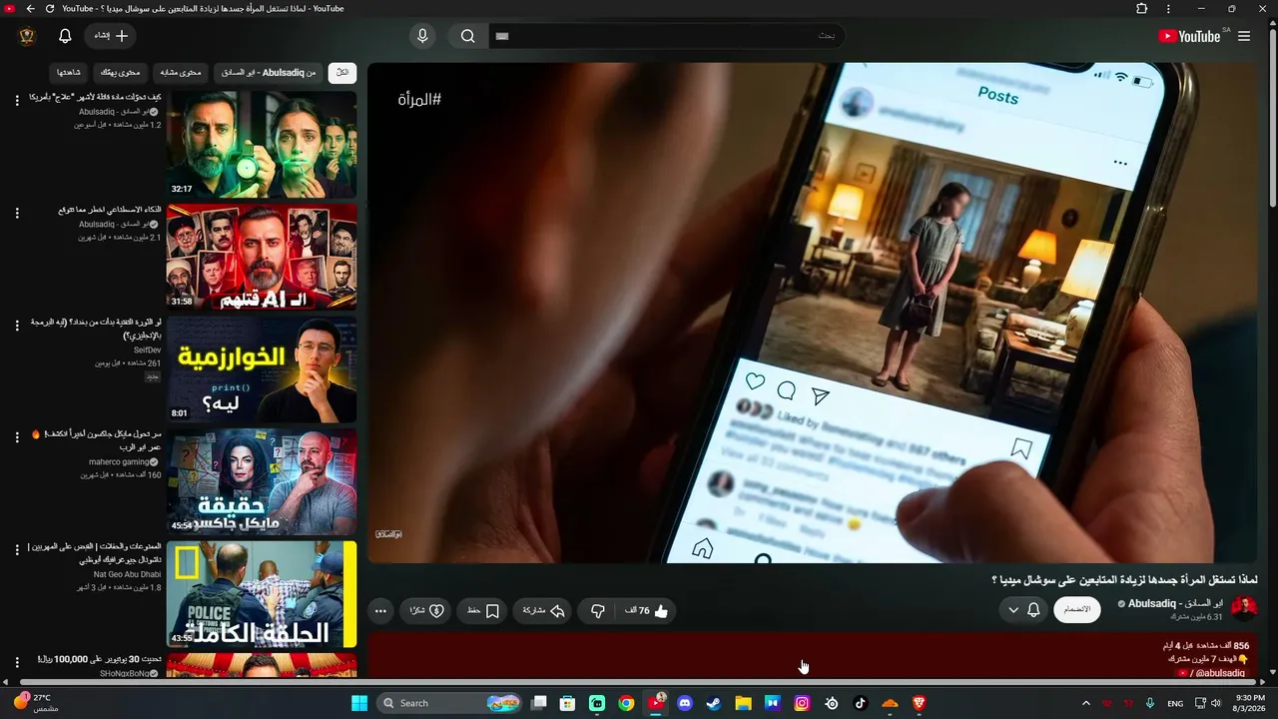Viewport: 1278px width, 719px height.
Task: Focus the YouTube search box
Action: pos(666,36)
